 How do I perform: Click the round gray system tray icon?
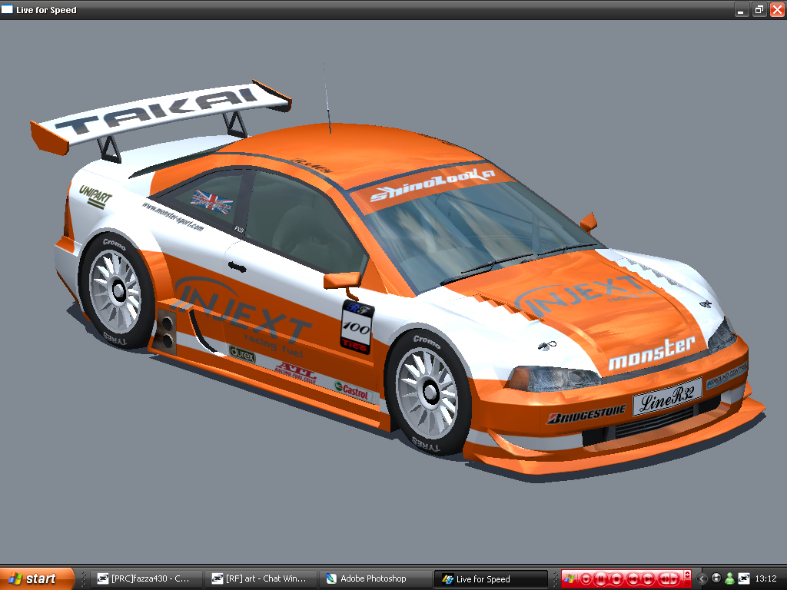pos(716,578)
